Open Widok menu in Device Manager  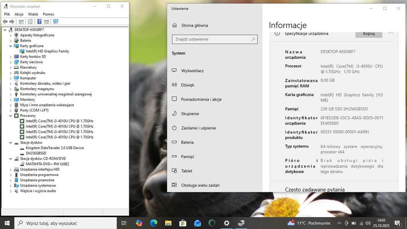(x=33, y=14)
